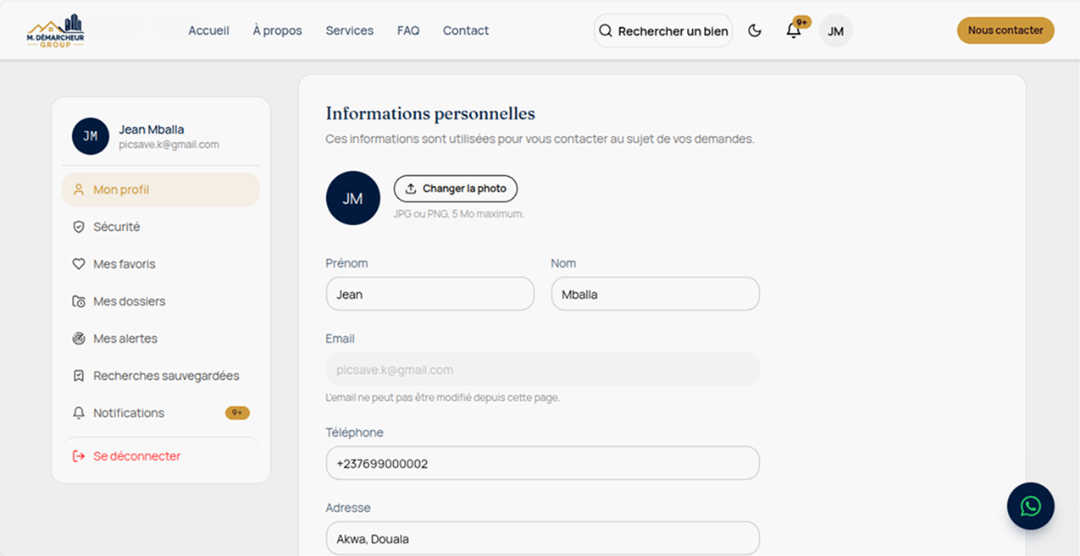Open the Services menu item

[350, 30]
